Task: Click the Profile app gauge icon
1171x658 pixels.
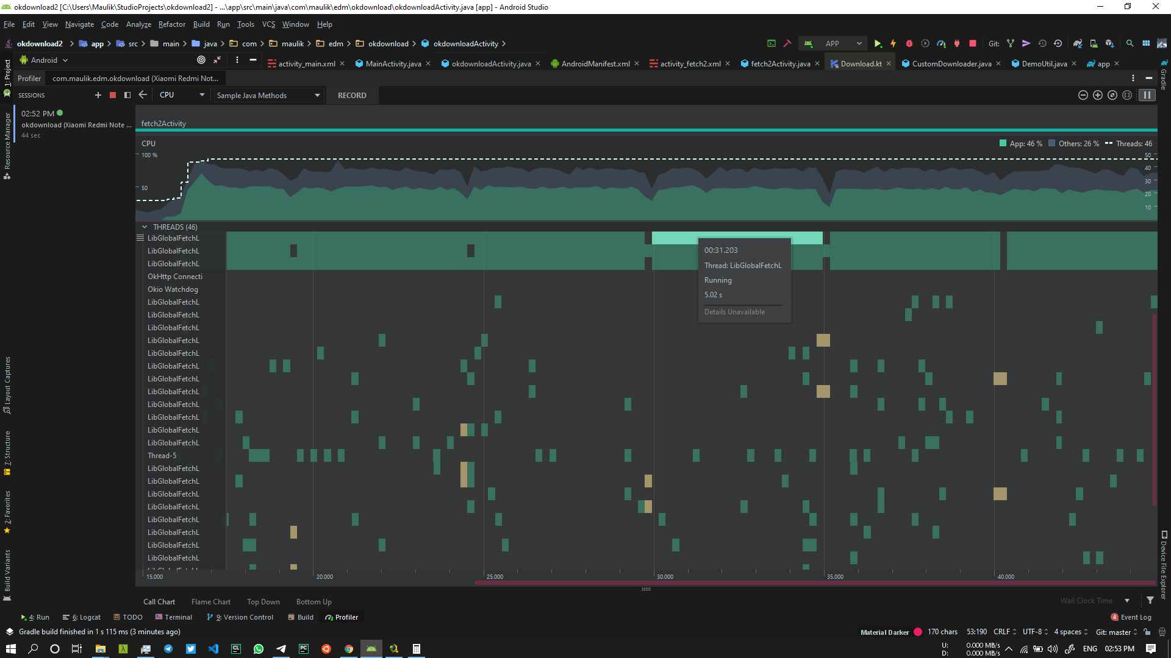Action: pos(941,44)
